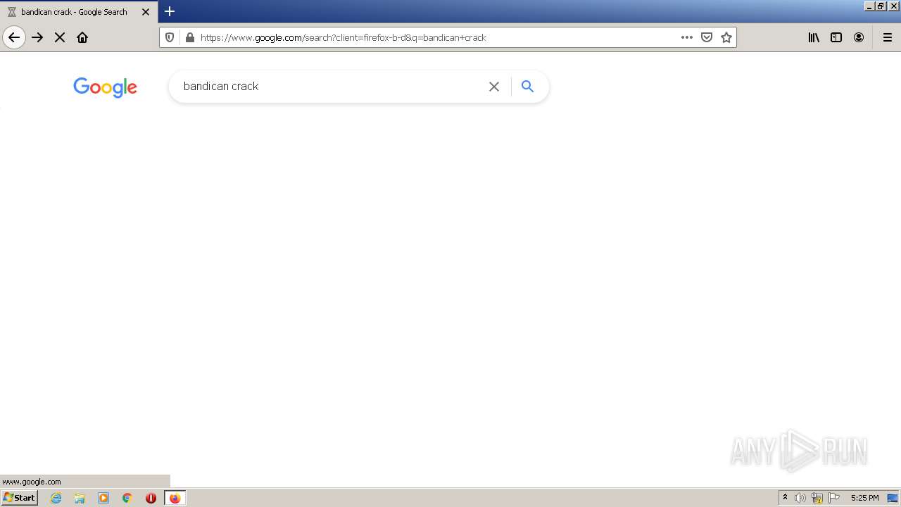
Task: Open tracking protection shield info
Action: coord(170,37)
